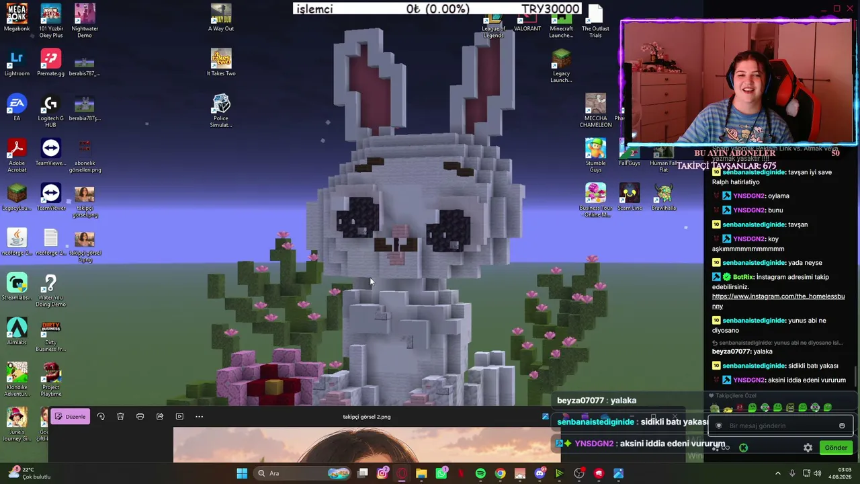Select the Business Tour desktop icon
Screen dimensions: 860x484
[x=595, y=200]
